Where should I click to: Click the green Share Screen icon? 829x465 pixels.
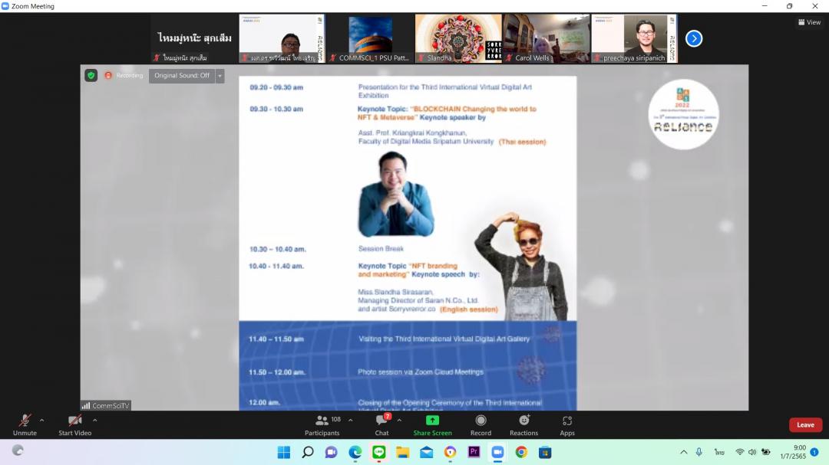(x=432, y=421)
